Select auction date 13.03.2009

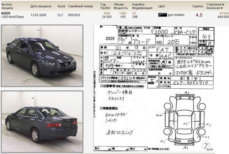(x=38, y=15)
